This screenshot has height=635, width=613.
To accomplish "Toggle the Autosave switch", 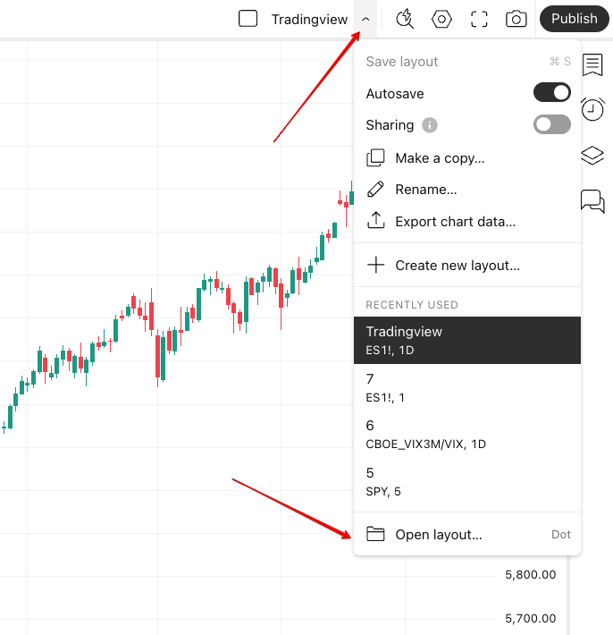I will pos(552,93).
